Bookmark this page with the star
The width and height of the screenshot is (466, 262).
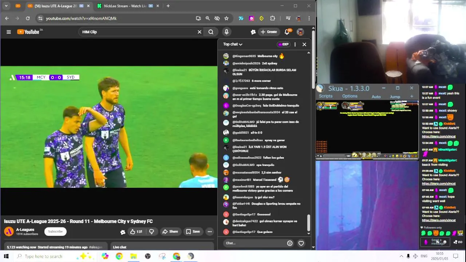click(x=226, y=18)
